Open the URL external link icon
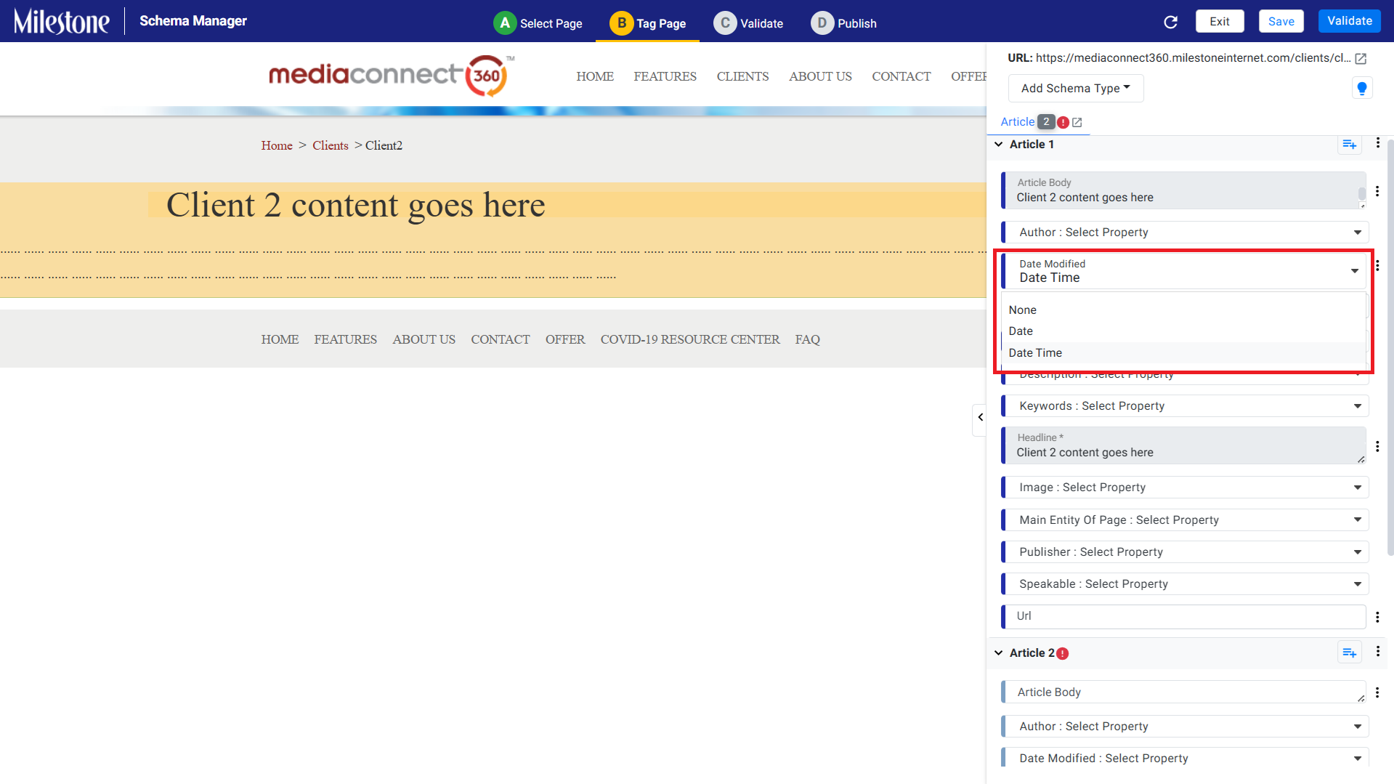This screenshot has height=784, width=1394. point(1361,58)
